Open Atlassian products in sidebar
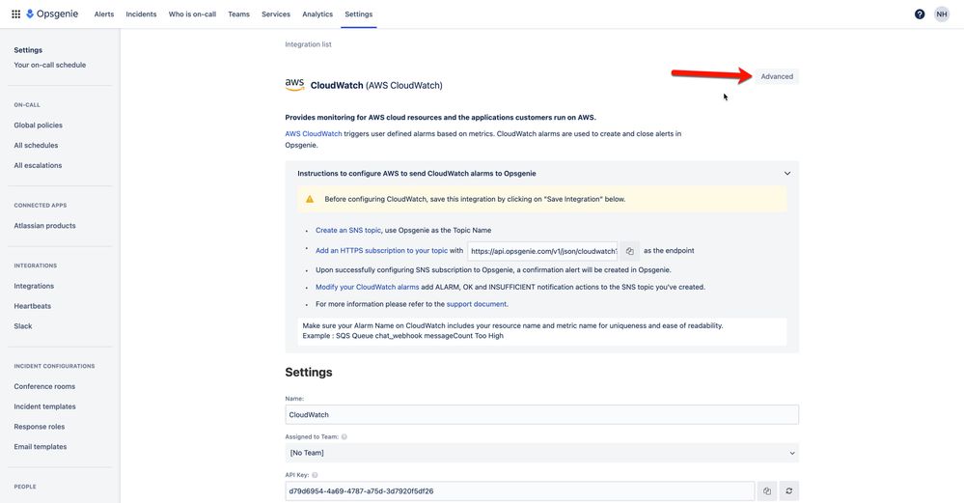 tap(45, 226)
